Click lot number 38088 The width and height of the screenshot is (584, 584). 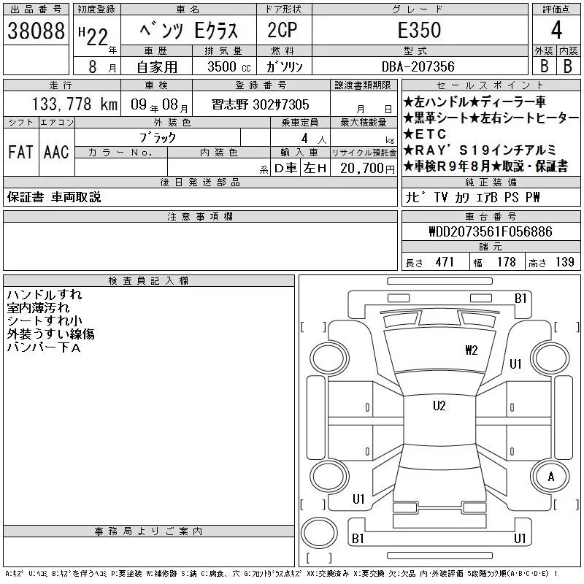click(x=36, y=30)
